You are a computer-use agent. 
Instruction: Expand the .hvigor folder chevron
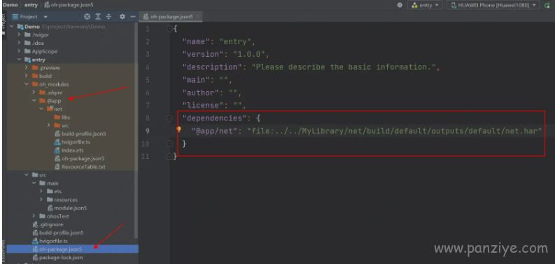(19, 35)
